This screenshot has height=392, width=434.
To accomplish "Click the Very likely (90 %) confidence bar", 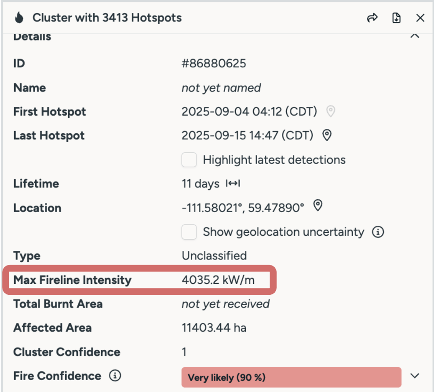I will click(x=291, y=377).
